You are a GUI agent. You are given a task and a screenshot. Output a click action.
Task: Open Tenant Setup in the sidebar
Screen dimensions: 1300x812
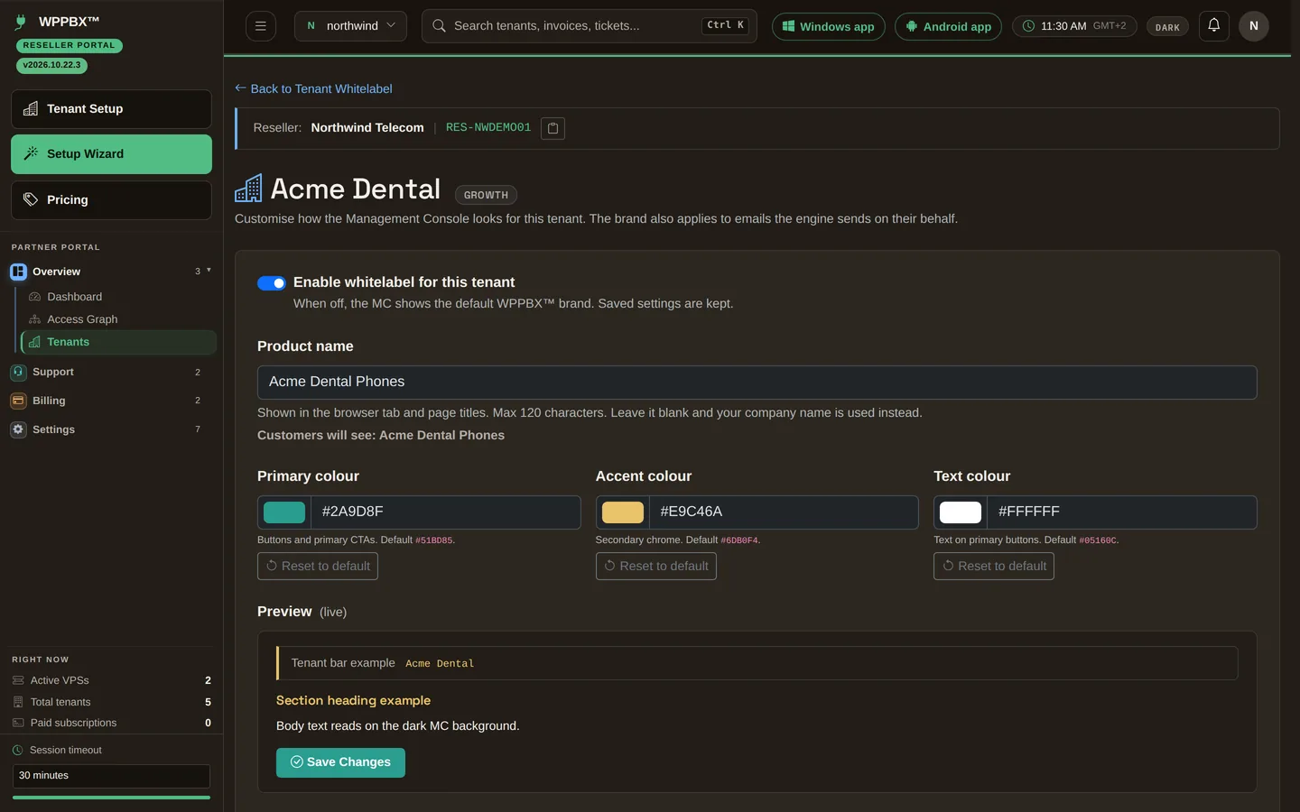(x=111, y=109)
